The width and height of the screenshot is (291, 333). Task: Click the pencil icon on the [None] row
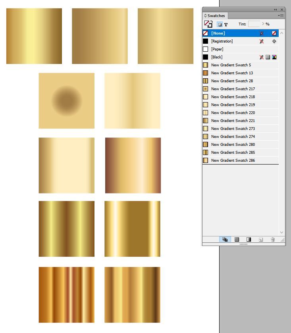tap(262, 33)
